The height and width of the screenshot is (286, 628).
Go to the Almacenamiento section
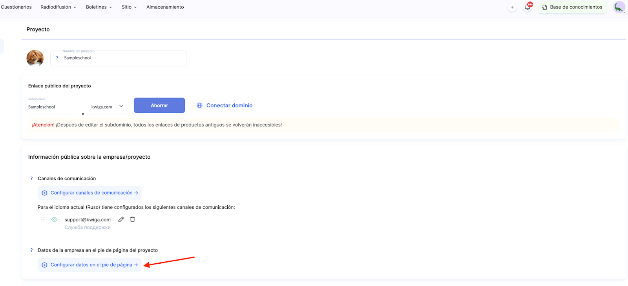tap(165, 7)
